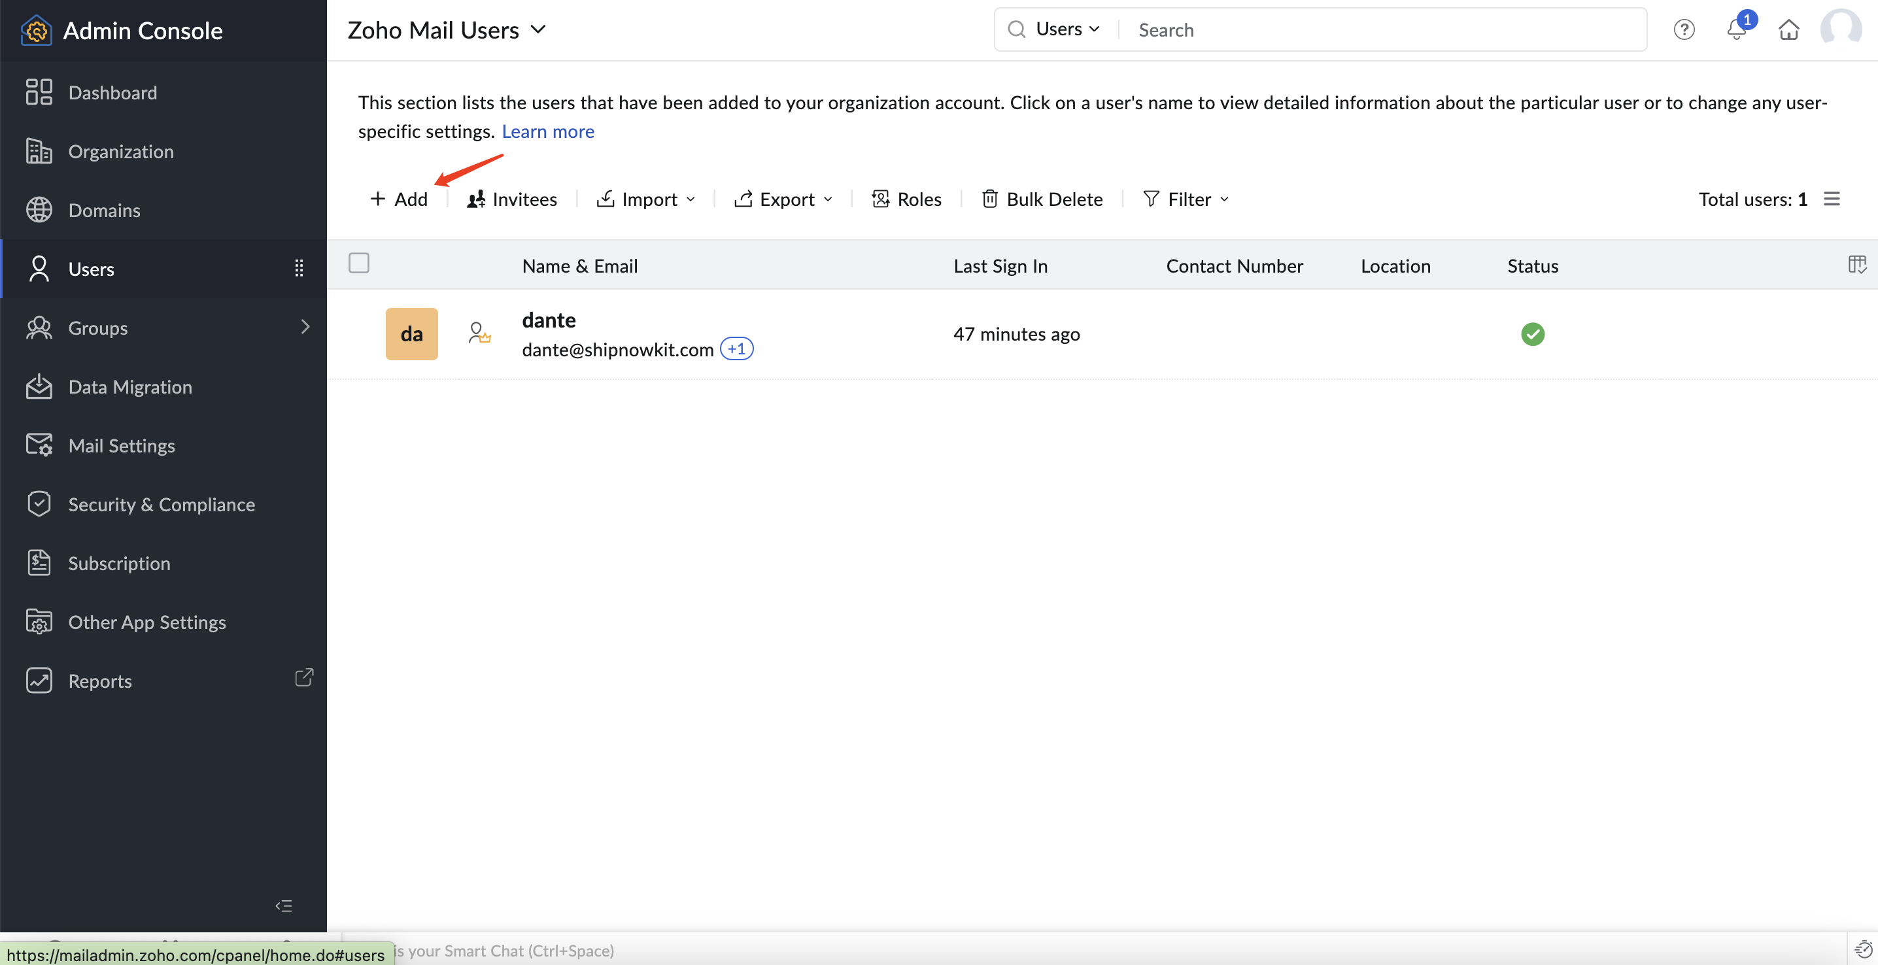
Task: Open the Import dropdown
Action: pos(646,199)
